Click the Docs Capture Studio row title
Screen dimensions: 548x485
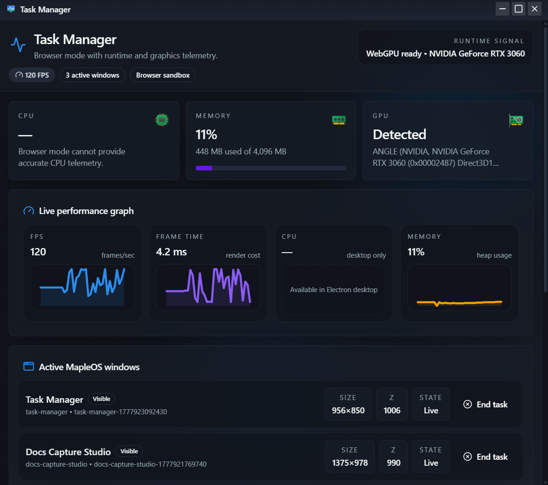[68, 452]
